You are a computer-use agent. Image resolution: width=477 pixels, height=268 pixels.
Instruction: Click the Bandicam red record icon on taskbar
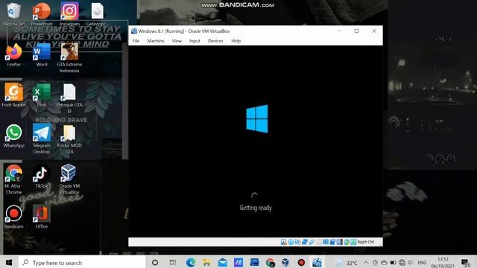[301, 263]
